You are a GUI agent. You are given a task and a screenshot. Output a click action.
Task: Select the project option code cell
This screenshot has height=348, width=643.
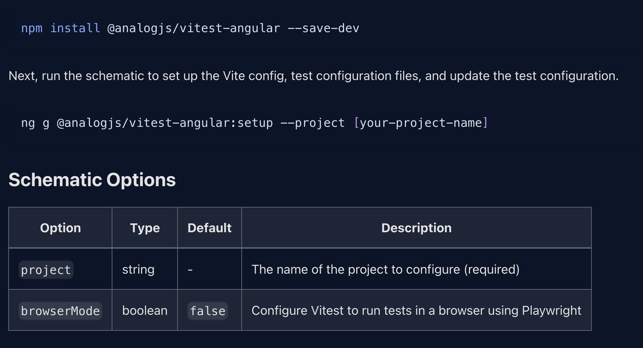(x=46, y=270)
